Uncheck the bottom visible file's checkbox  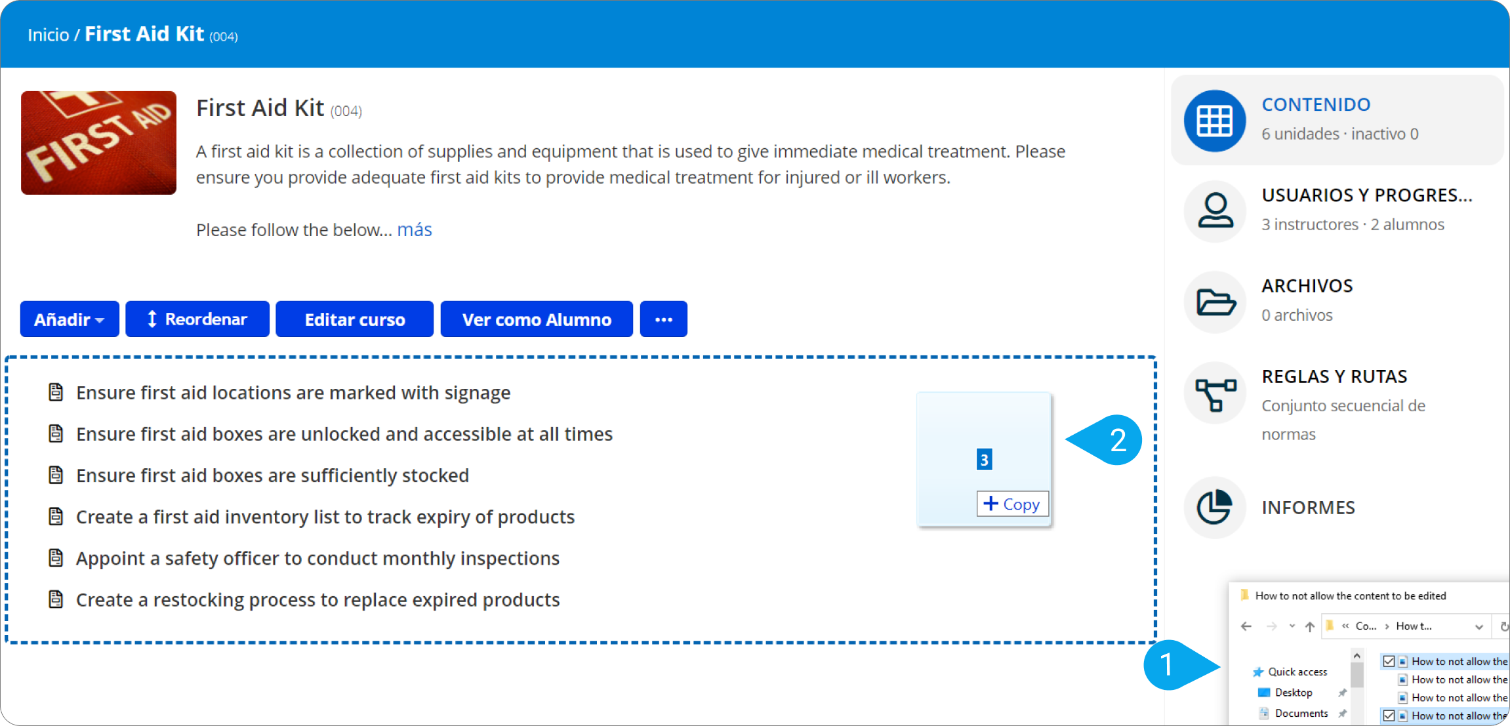point(1389,716)
